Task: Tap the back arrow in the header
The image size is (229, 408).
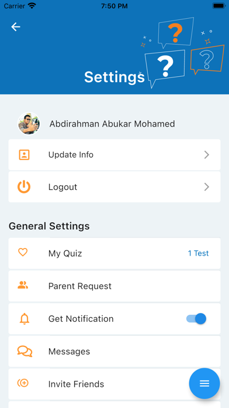Action: [16, 27]
